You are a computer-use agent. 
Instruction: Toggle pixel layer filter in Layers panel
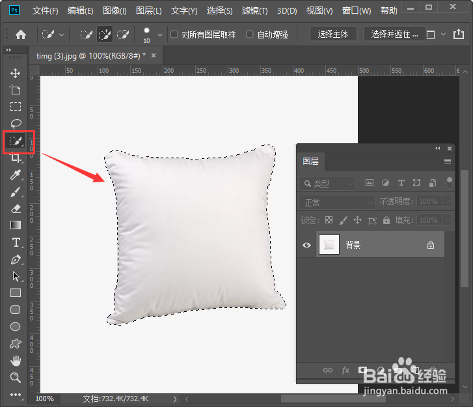pos(370,183)
